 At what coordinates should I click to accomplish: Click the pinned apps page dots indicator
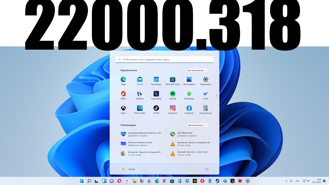(x=217, y=96)
